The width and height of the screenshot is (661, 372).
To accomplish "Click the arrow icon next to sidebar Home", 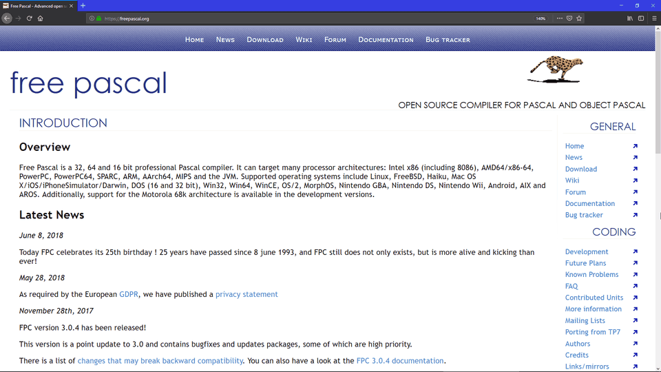I will point(636,146).
